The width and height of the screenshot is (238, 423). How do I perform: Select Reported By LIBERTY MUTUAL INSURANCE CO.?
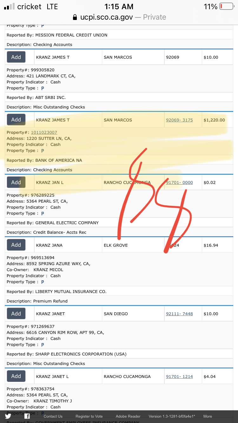(x=56, y=292)
